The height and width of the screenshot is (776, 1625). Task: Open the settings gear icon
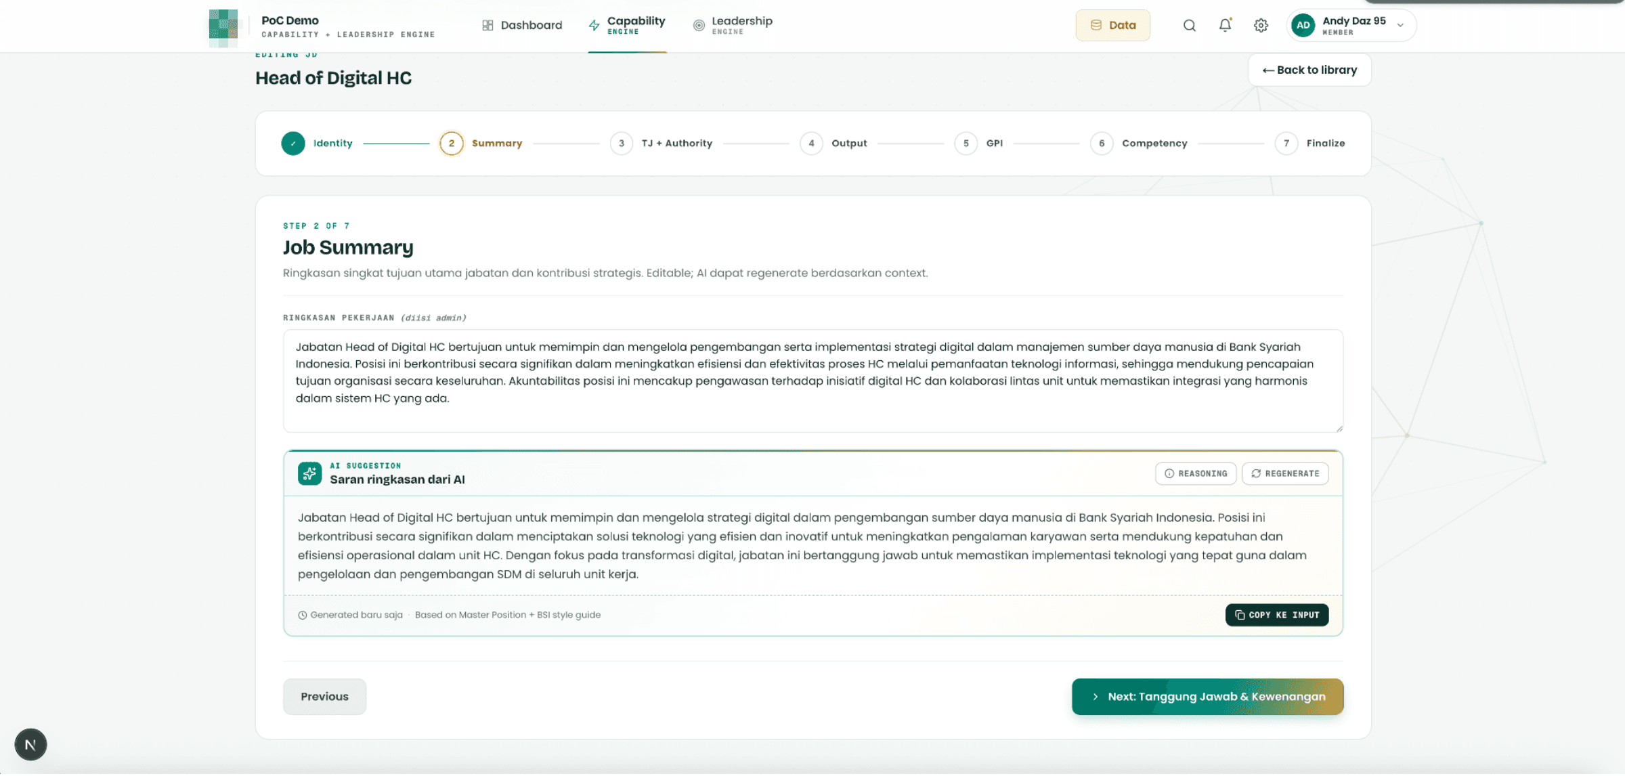pos(1261,26)
